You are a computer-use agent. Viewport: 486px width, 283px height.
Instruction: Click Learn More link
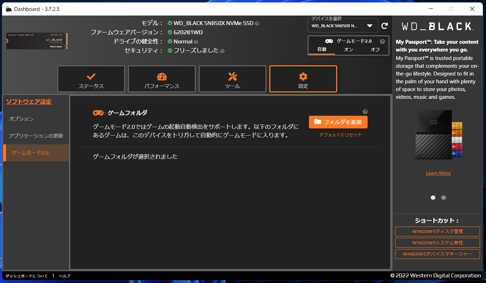click(x=438, y=173)
